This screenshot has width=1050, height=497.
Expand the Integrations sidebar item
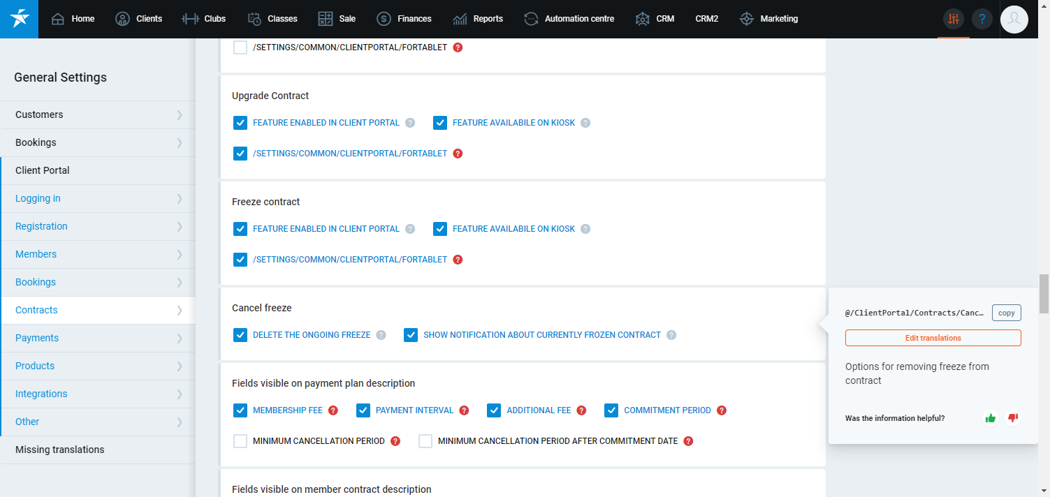(98, 394)
